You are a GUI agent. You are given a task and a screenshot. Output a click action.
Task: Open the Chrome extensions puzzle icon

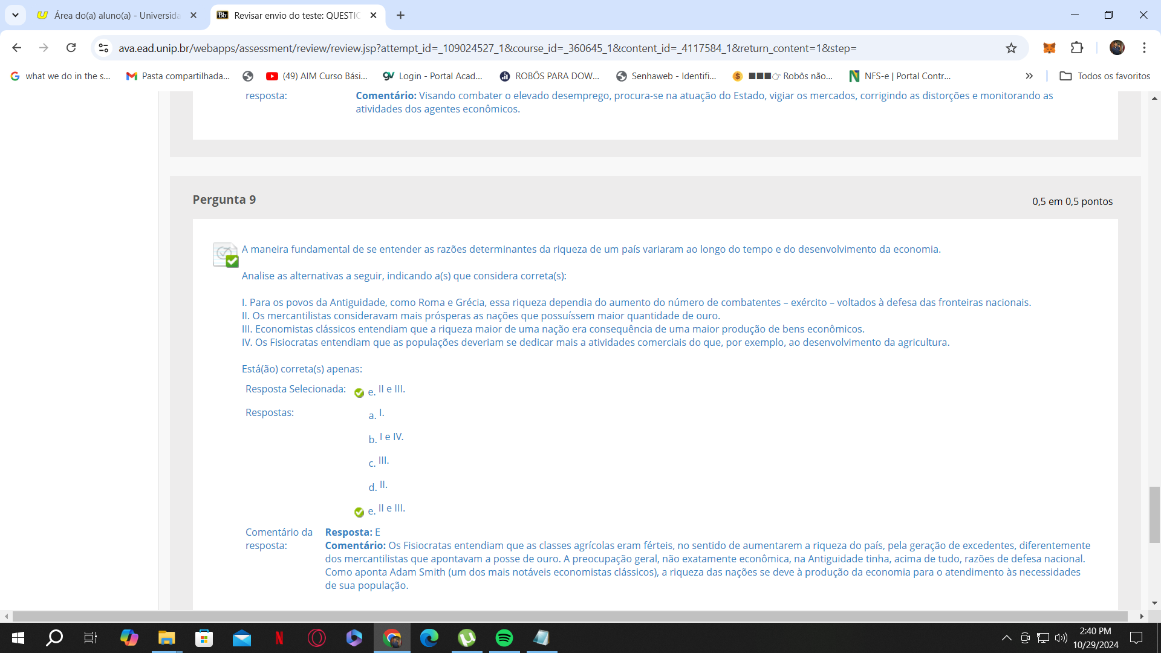1077,48
